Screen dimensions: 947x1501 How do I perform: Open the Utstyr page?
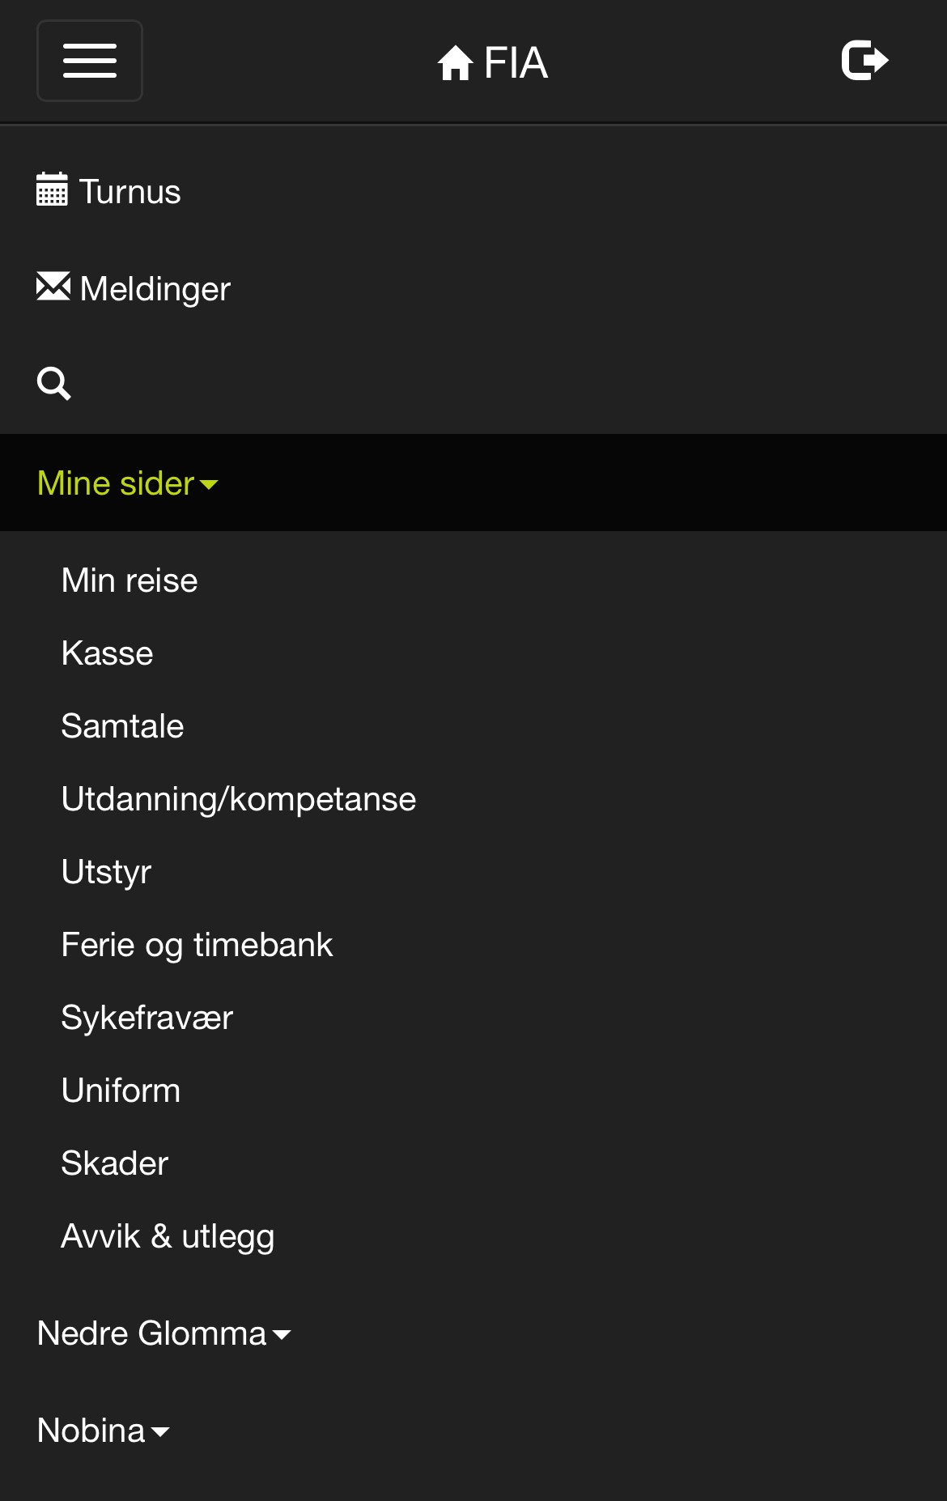point(107,872)
